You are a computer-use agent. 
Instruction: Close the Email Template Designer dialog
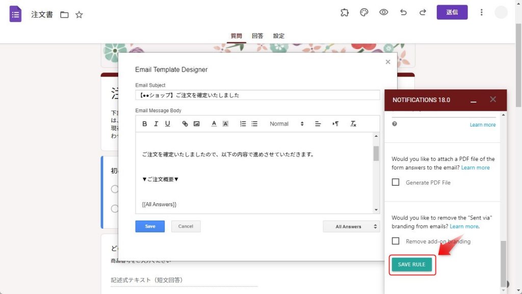[x=388, y=62]
